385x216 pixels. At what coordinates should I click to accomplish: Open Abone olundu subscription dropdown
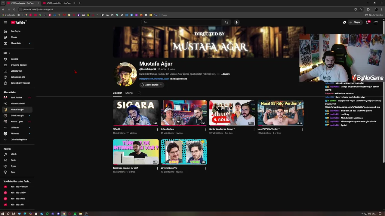coord(152,85)
